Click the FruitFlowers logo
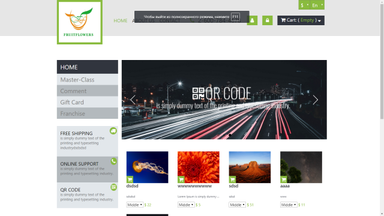The image size is (384, 216). [80, 22]
